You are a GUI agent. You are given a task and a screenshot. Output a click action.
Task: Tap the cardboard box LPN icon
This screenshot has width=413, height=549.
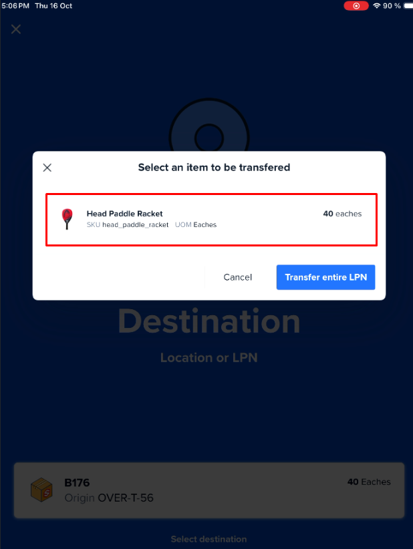pos(41,490)
